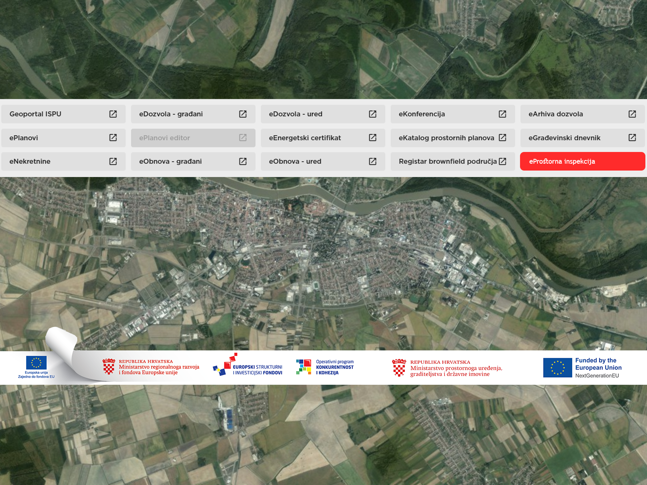This screenshot has width=647, height=485.
Task: Click external-link icon on eDozvola - građani
Action: 243,114
